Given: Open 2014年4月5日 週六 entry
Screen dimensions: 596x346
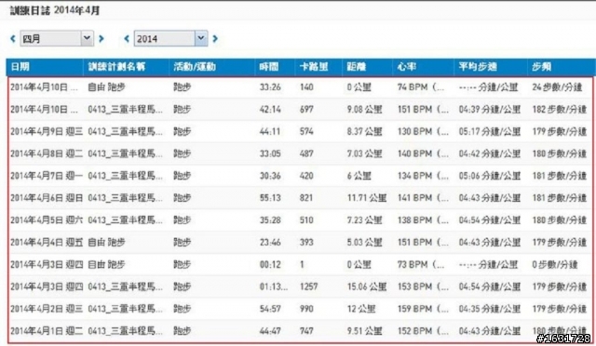Looking at the screenshot, I should [47, 220].
